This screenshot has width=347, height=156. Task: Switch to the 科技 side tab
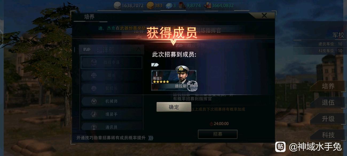click(328, 135)
